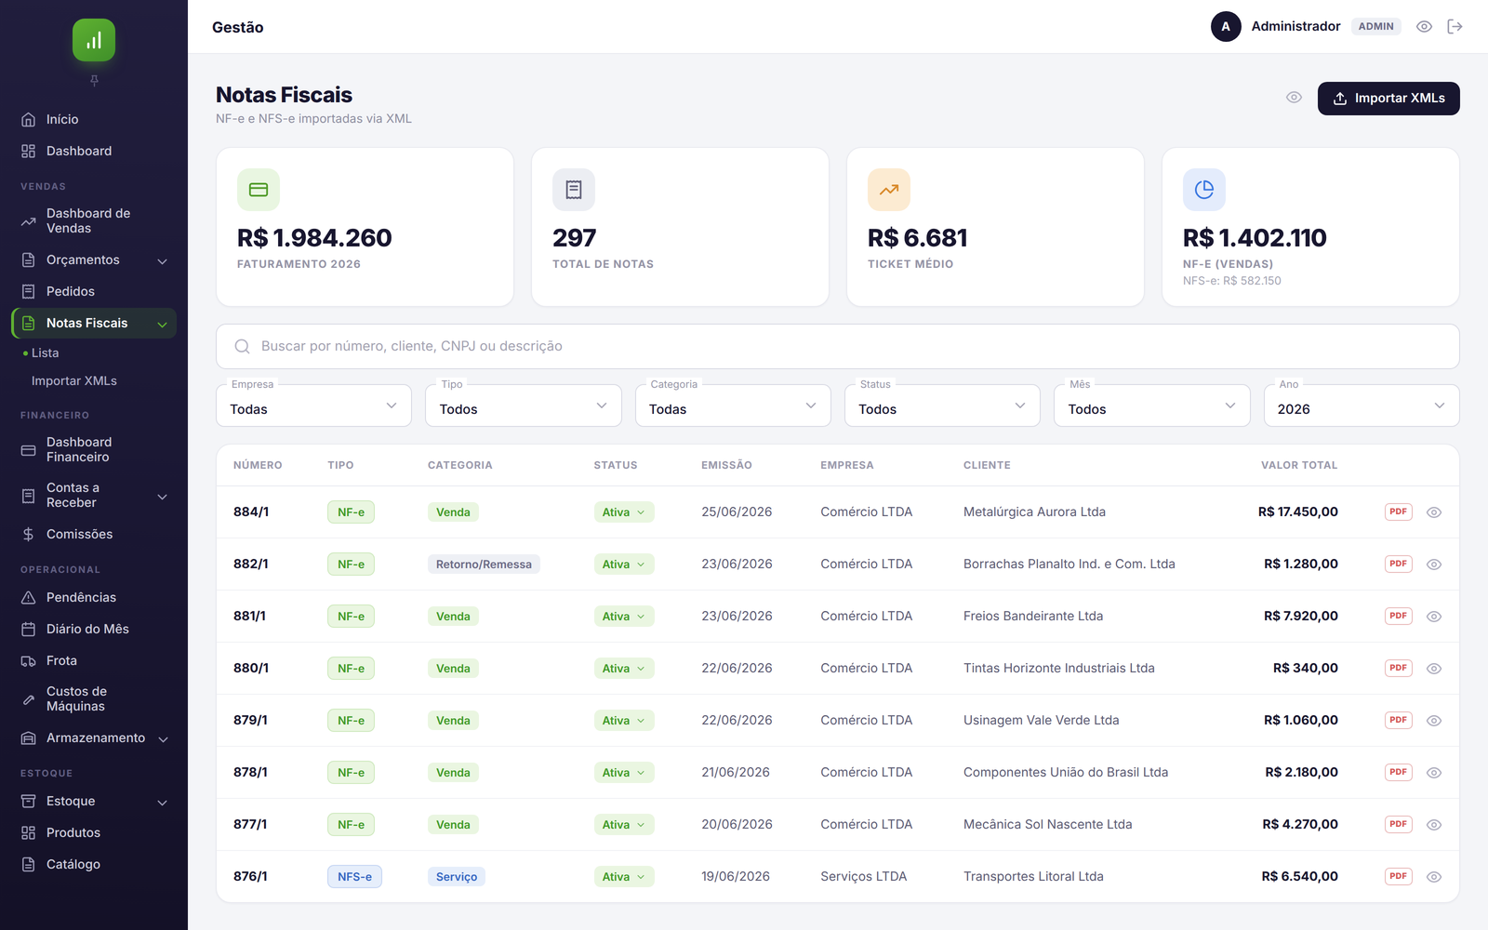The height and width of the screenshot is (930, 1488).
Task: Click the Importar XMLs button
Action: (1388, 99)
